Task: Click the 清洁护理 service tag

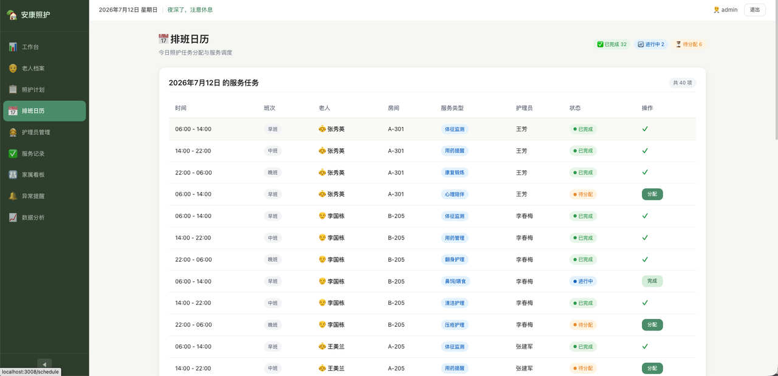Action: click(455, 303)
